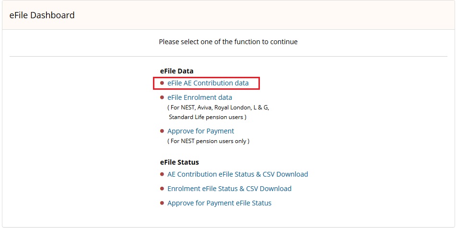Click the 'For NEST pension users only' note

209,141
